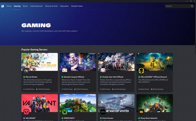196x121 pixels.
Task: Click HELLDIVERS Official Discord verified badge
Action: click(x=139, y=77)
